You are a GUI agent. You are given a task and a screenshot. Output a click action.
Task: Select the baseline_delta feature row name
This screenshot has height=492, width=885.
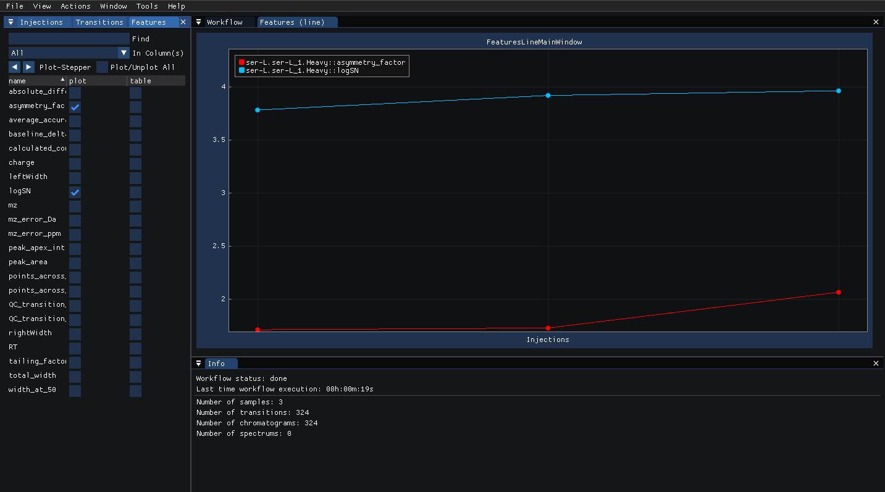pyautogui.click(x=37, y=134)
